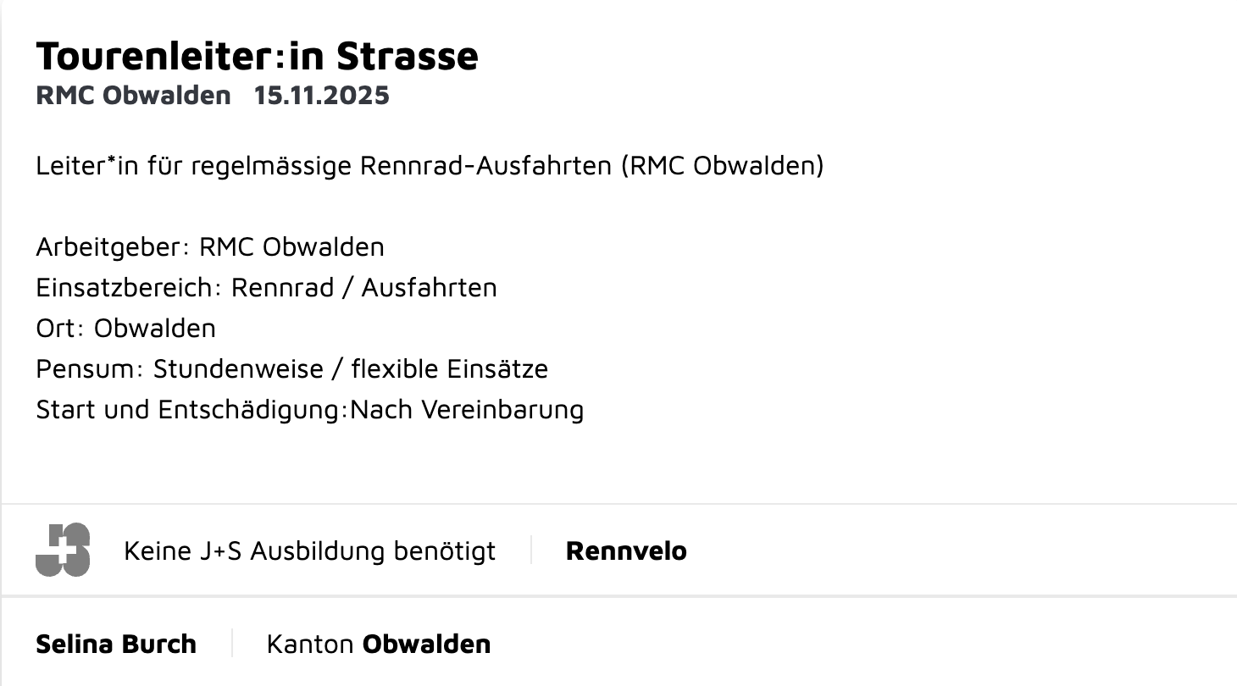Select "Stundenweise / flexible Einsätze" text

coord(351,369)
